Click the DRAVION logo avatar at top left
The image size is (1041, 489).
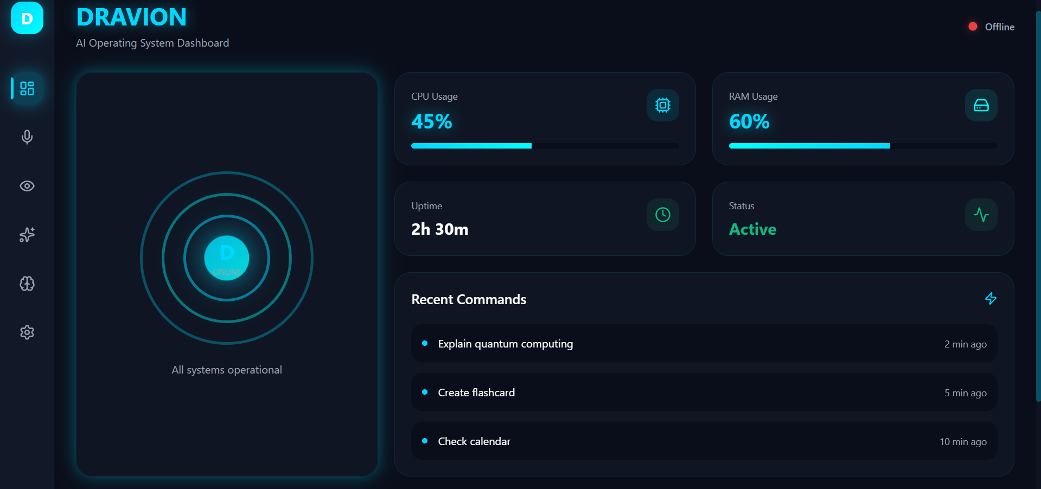click(x=26, y=18)
